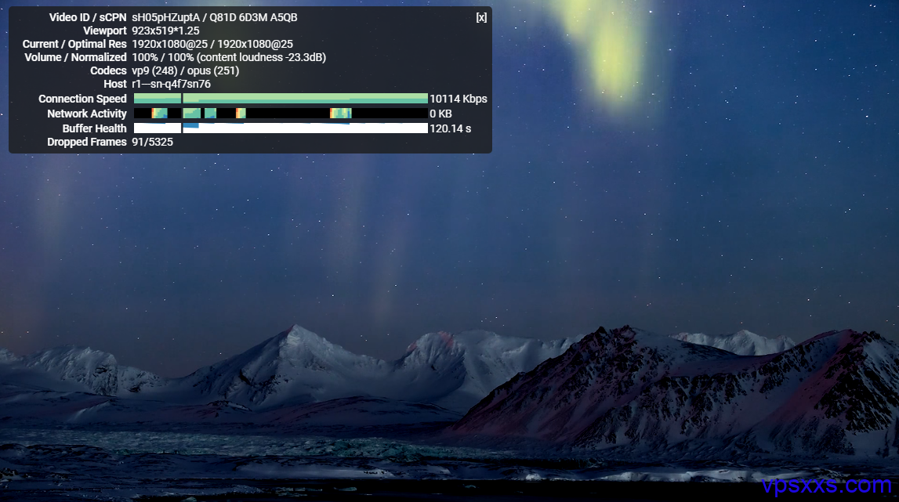This screenshot has height=502, width=899.
Task: Click the host value r1---sn-q4f7sn76
Action: point(171,84)
